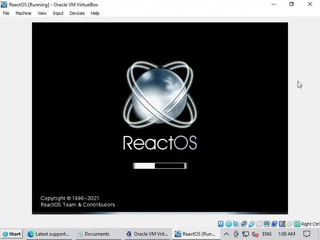
Task: Open the Input menu
Action: click(58, 13)
